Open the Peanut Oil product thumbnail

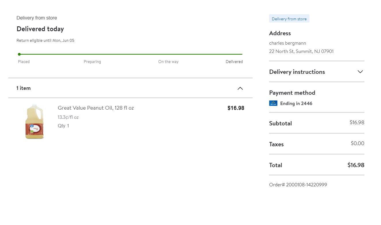pos(35,122)
